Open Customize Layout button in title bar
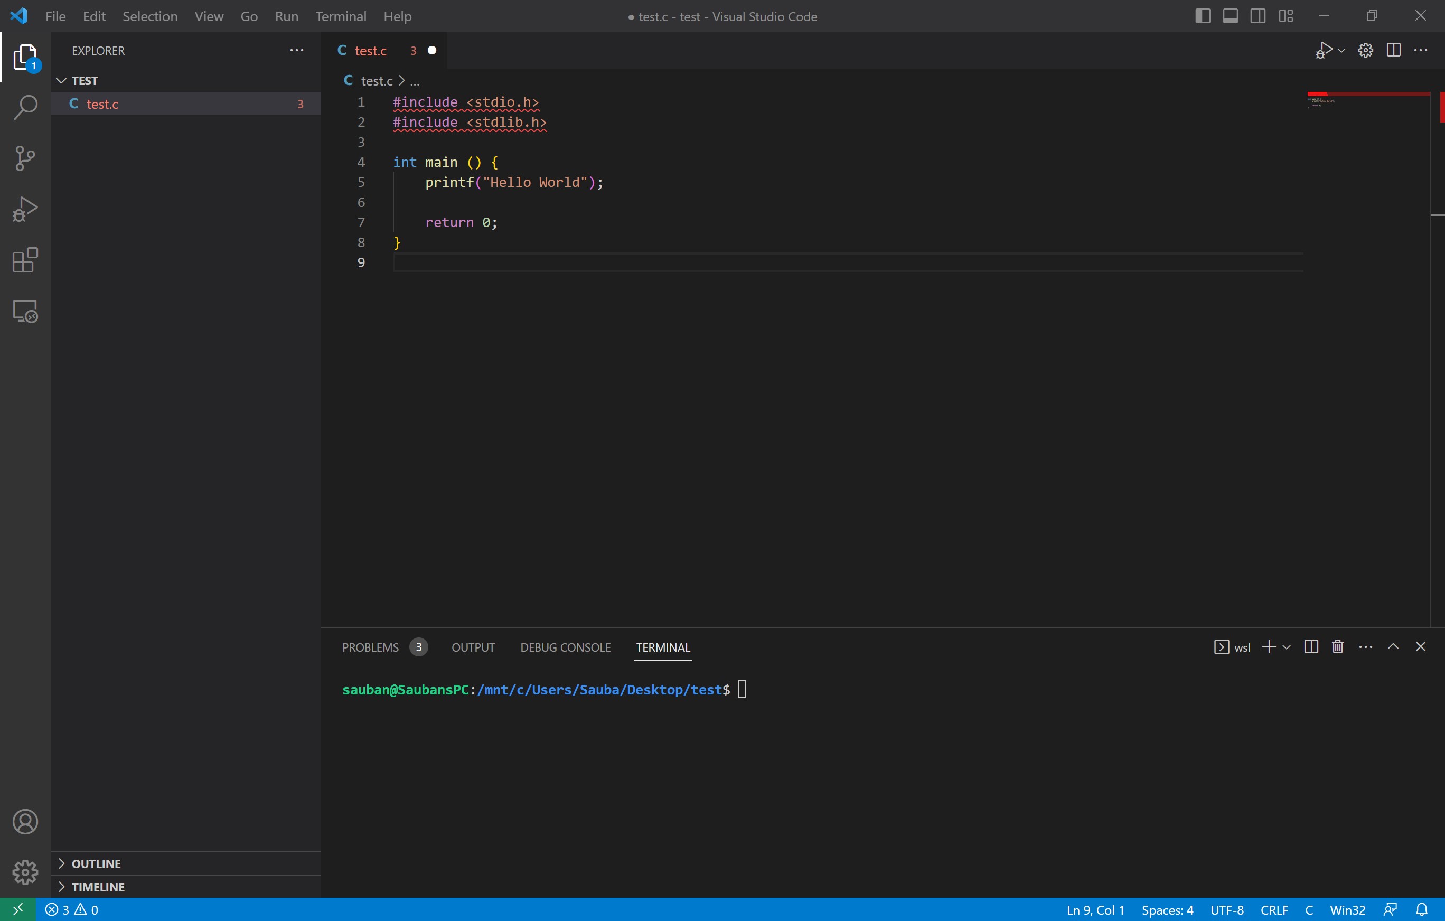Screen dimensions: 1445x921 pyautogui.click(x=1286, y=16)
